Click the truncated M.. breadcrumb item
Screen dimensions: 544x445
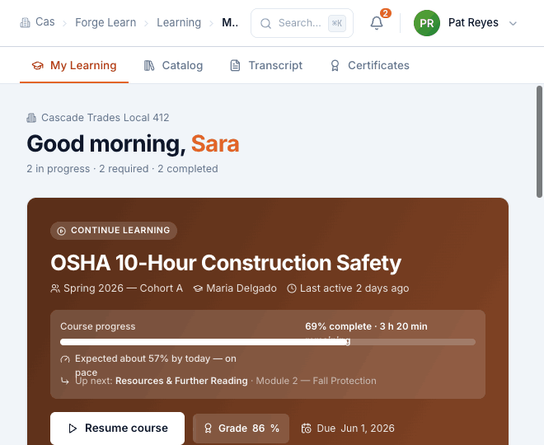point(230,22)
